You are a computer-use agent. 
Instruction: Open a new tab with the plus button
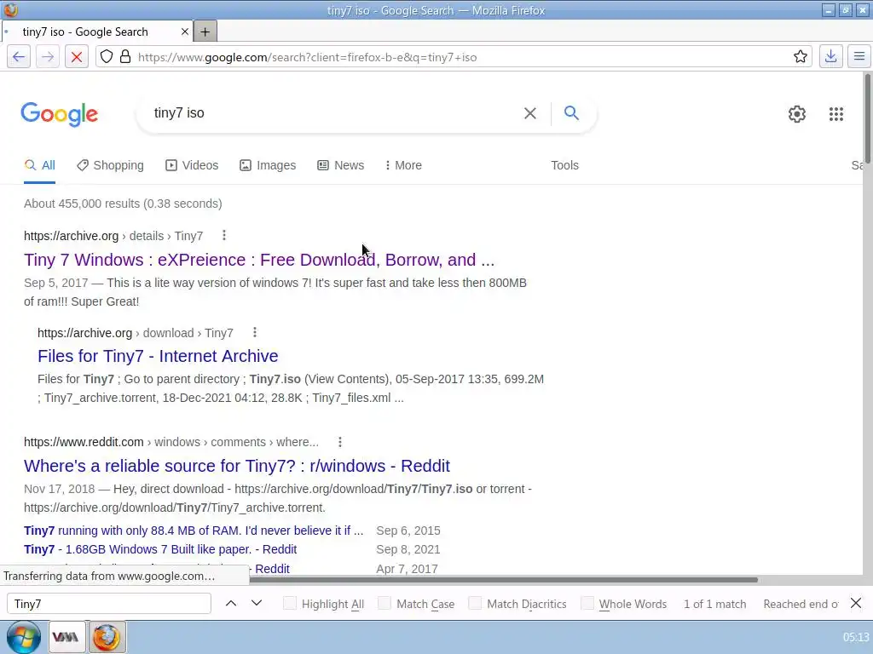coord(205,32)
